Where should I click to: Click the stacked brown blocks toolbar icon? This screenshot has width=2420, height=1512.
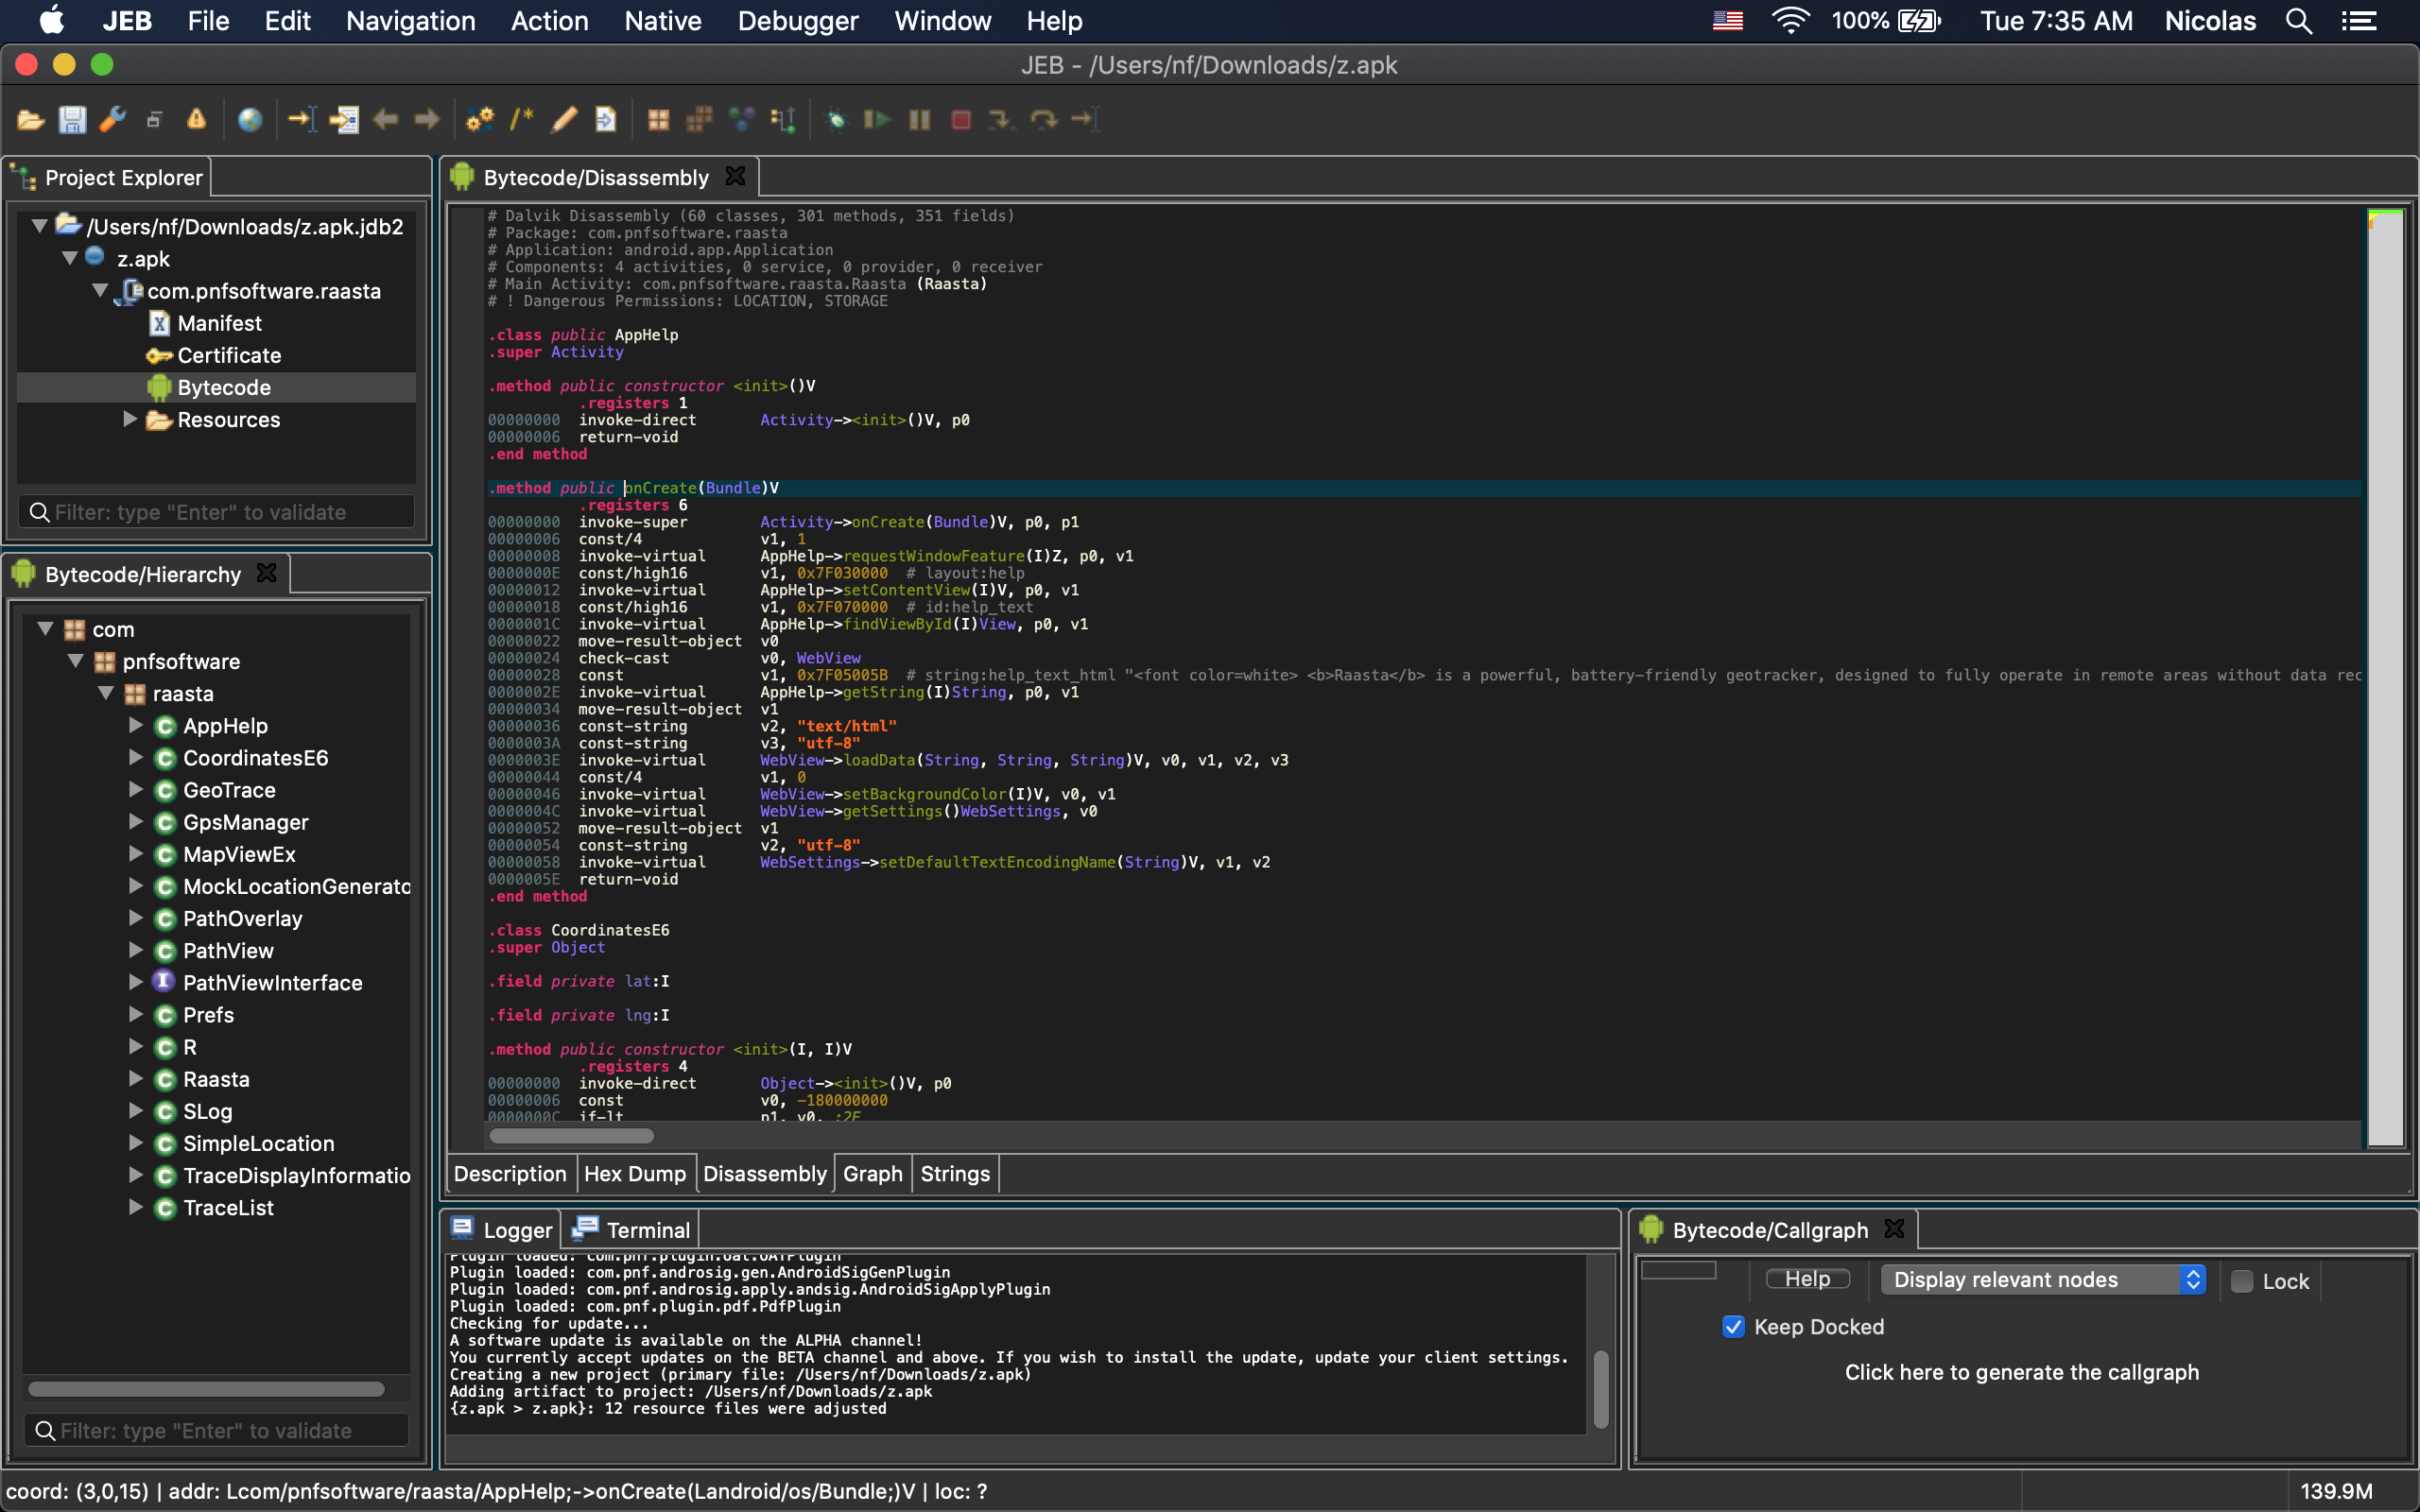pyautogui.click(x=699, y=120)
